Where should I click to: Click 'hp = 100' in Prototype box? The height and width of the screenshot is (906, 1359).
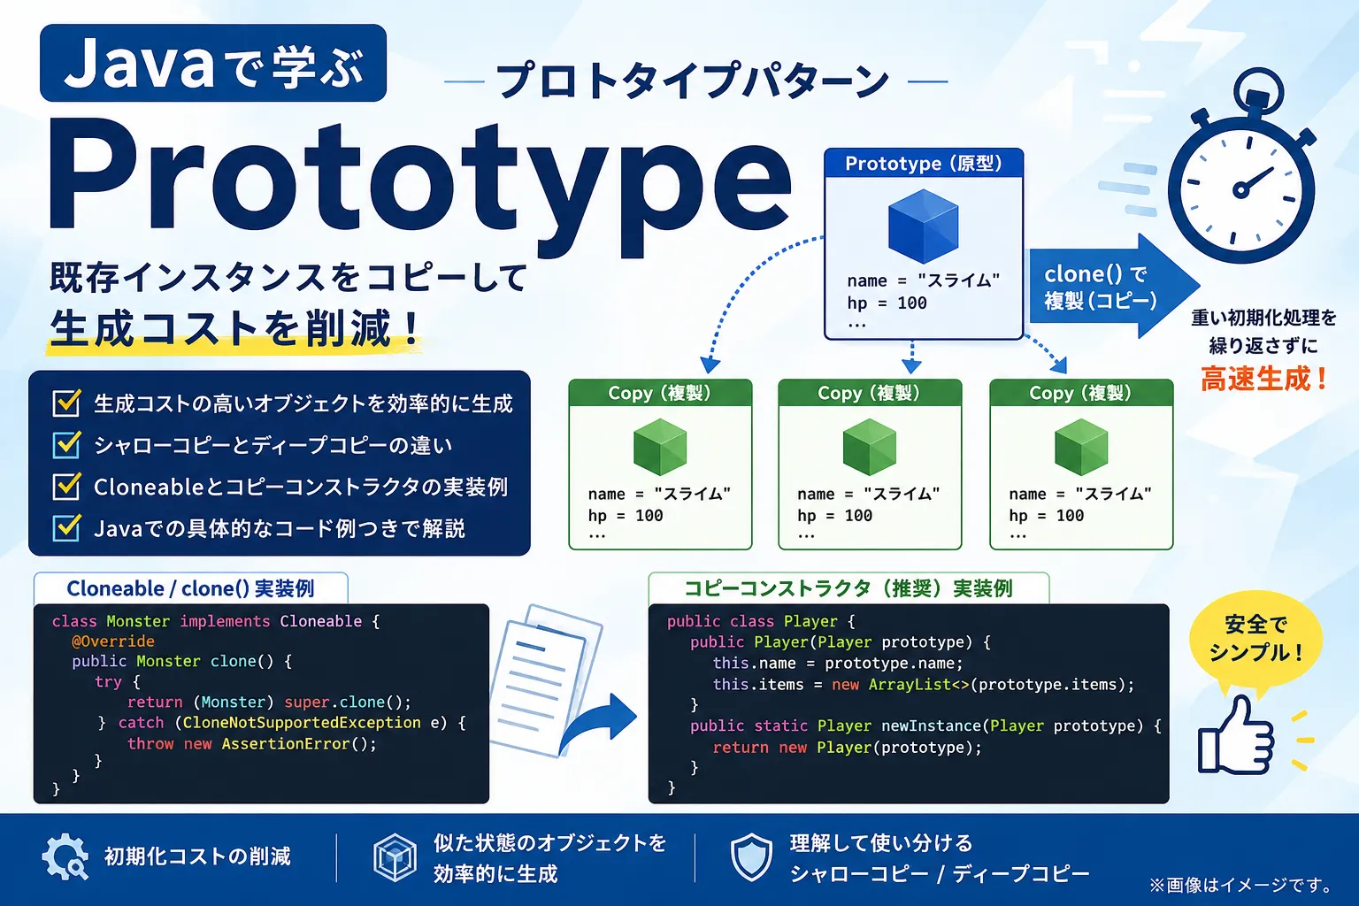click(887, 303)
